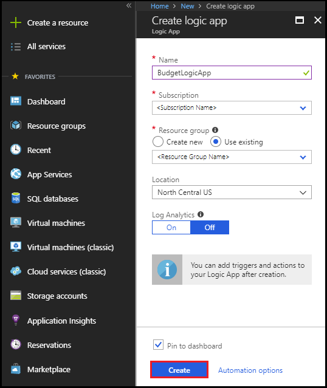Collapse the sidebar with the double chevron
The height and width of the screenshot is (388, 327).
pos(129,5)
